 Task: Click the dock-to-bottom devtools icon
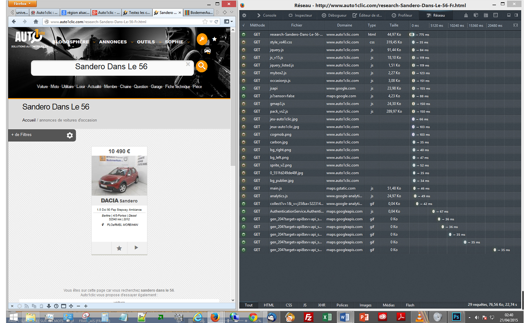(509, 15)
